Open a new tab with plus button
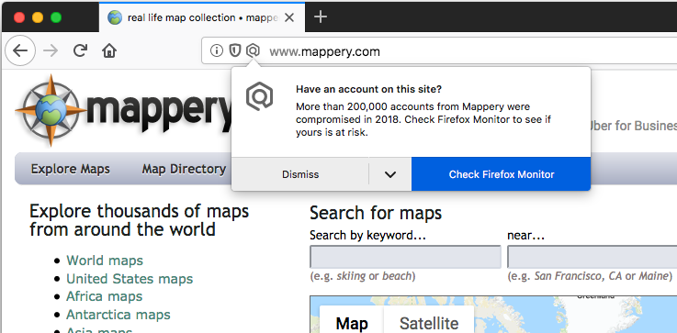 point(321,17)
